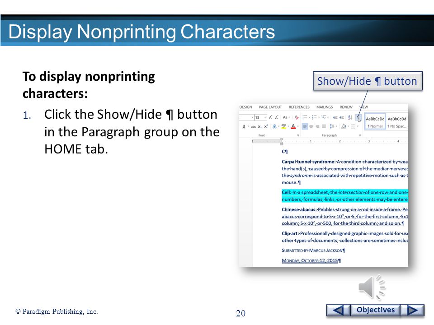This screenshot has height=325, width=434.
Task: Switch to the REFERENCES tab
Action: pos(299,107)
